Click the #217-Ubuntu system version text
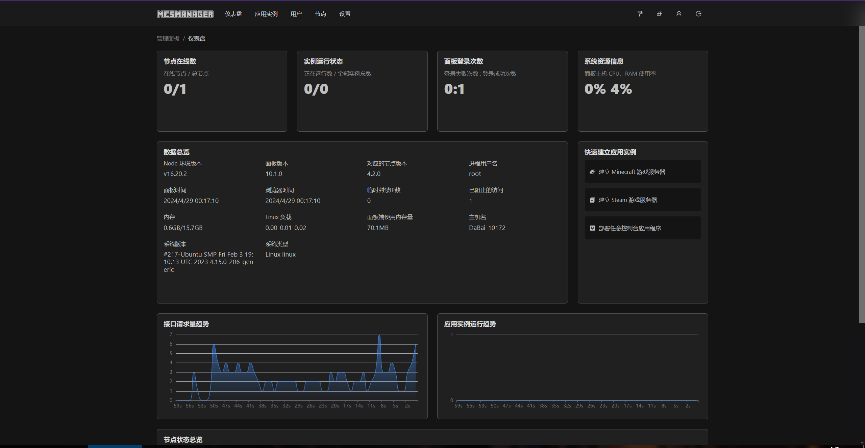This screenshot has width=865, height=448. click(x=208, y=262)
